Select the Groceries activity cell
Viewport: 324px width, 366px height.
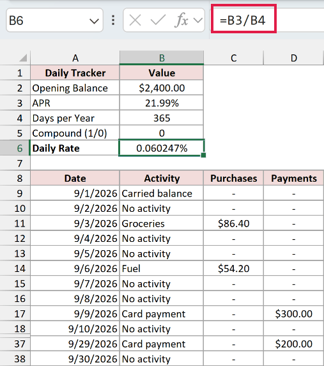162,223
